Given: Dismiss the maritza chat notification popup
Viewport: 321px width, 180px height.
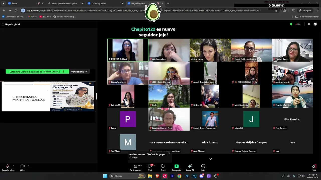Looking at the screenshot, I should click(169, 153).
